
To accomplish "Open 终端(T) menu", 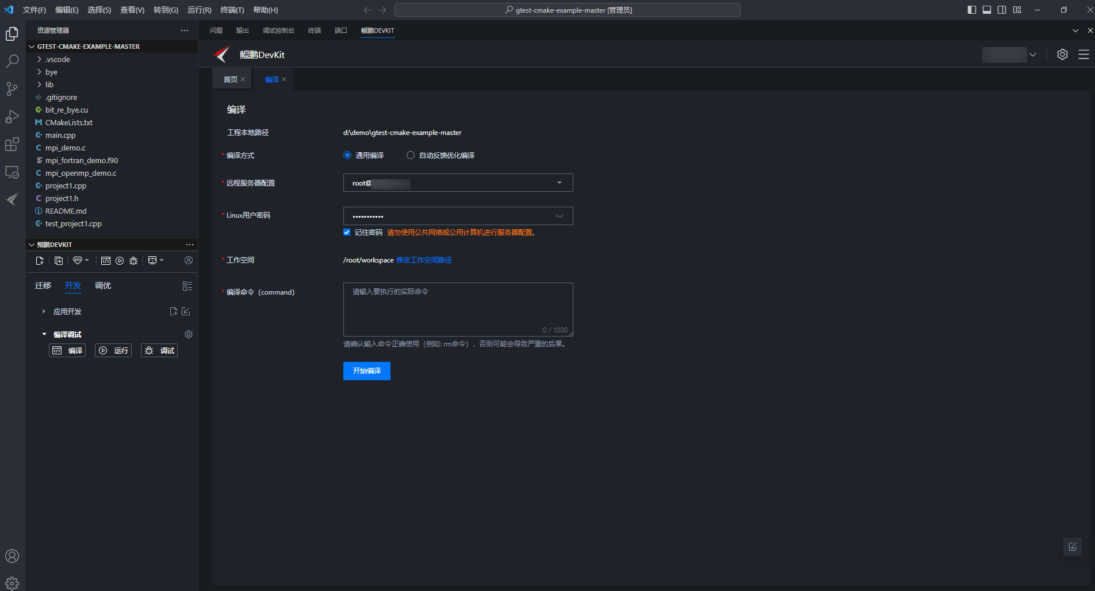I will (232, 10).
